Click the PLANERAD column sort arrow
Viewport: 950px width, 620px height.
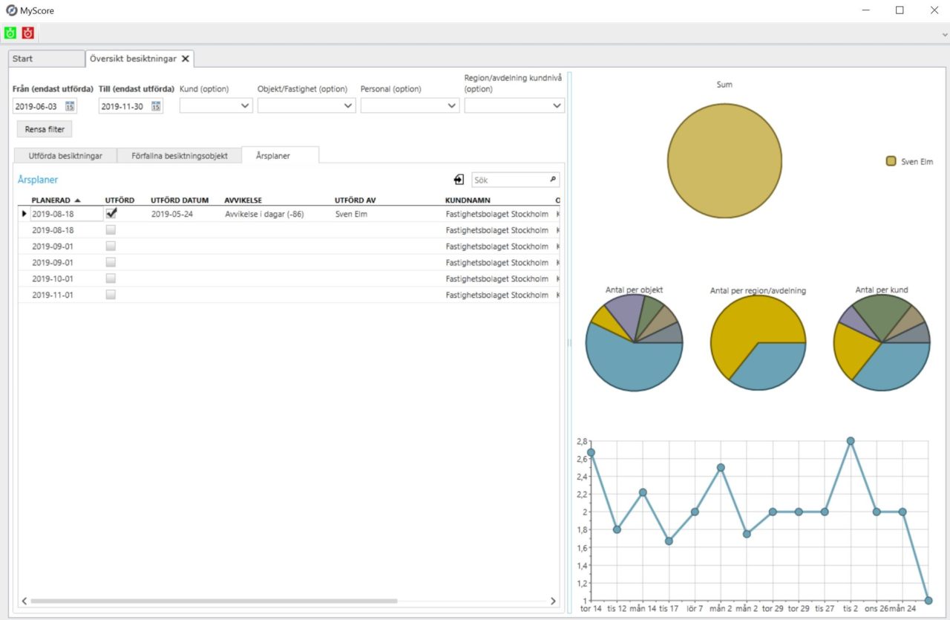tap(78, 200)
